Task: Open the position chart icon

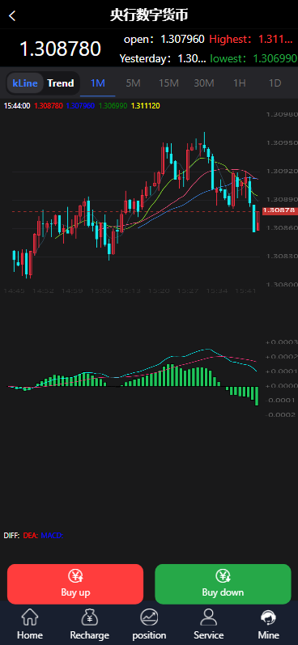Action: click(x=149, y=617)
